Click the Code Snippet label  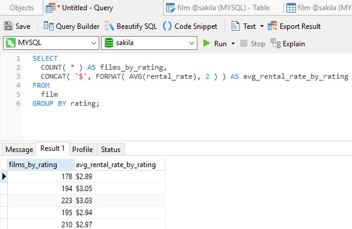coord(196,26)
